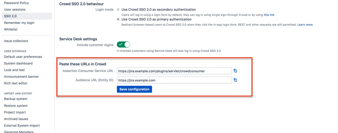Open Archived issues in sidebar
This screenshot has height=133, width=338.
point(16,119)
